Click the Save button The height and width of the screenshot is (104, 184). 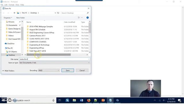pos(68,70)
